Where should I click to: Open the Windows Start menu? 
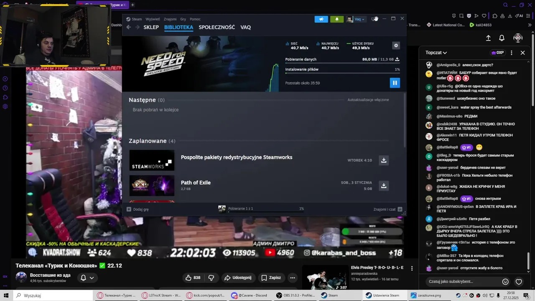point(6,295)
